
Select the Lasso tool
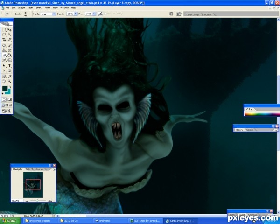point(4,35)
